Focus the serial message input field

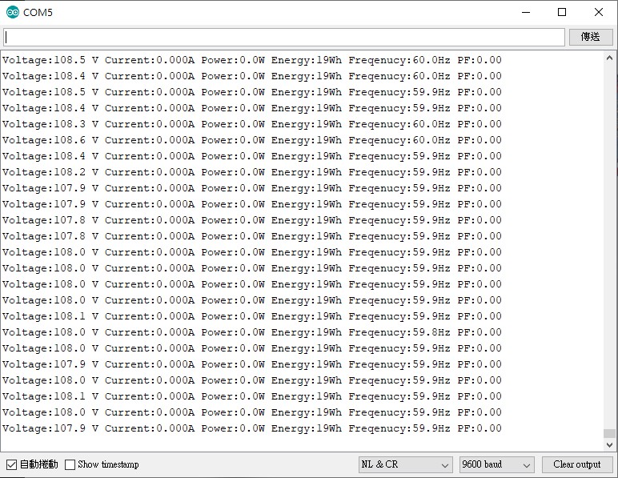284,38
